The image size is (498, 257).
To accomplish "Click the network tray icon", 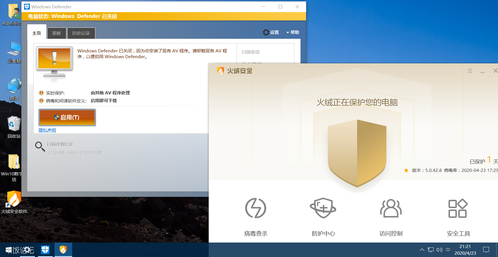I will pos(431,250).
